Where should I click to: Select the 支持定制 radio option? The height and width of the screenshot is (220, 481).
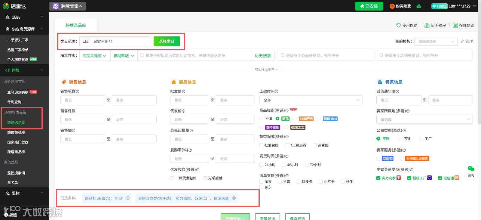point(261,127)
